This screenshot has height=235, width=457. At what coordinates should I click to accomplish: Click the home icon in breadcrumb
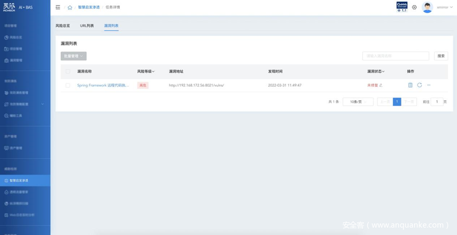click(69, 7)
